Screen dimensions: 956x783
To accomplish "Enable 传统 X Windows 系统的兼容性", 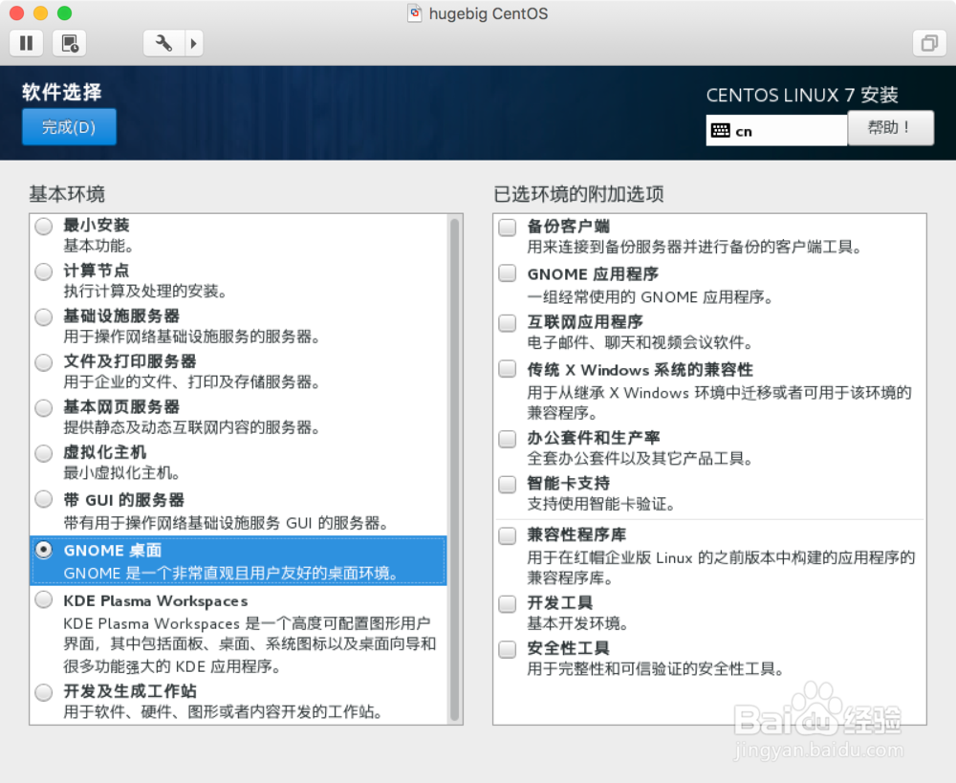I will [x=508, y=369].
